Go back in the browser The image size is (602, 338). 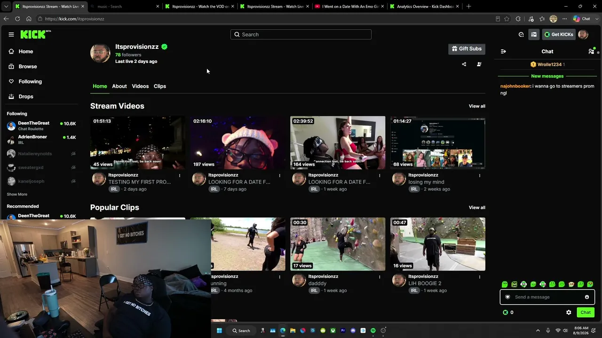tap(6, 19)
